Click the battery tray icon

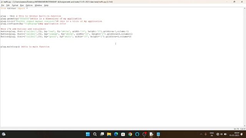click(226, 134)
